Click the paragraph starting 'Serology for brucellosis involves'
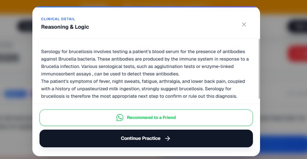307x159 pixels. pyautogui.click(x=145, y=63)
